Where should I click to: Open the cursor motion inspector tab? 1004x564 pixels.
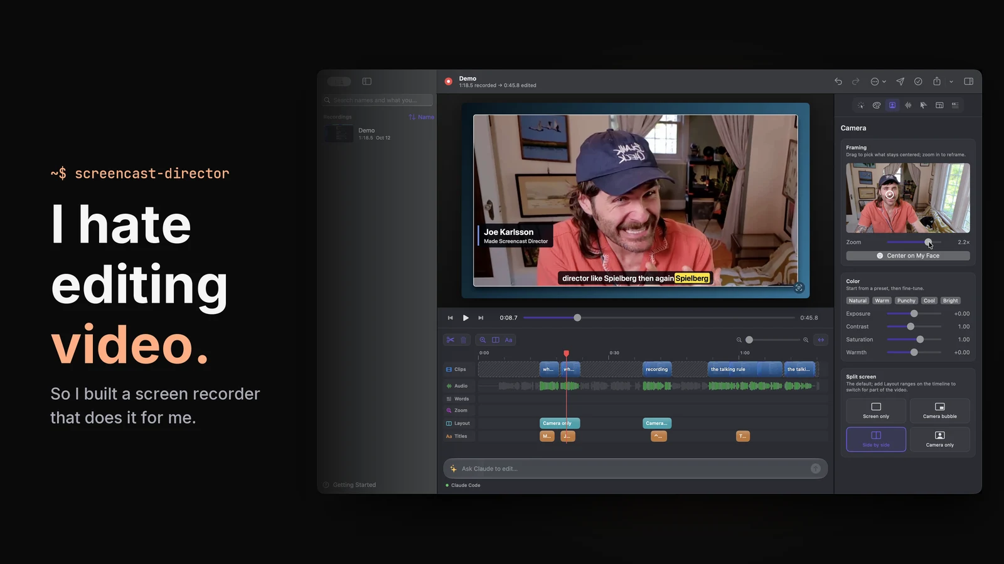click(924, 105)
